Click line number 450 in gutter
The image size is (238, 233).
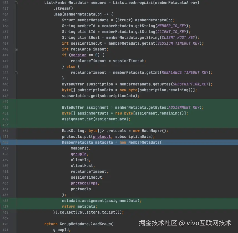coord(5,108)
